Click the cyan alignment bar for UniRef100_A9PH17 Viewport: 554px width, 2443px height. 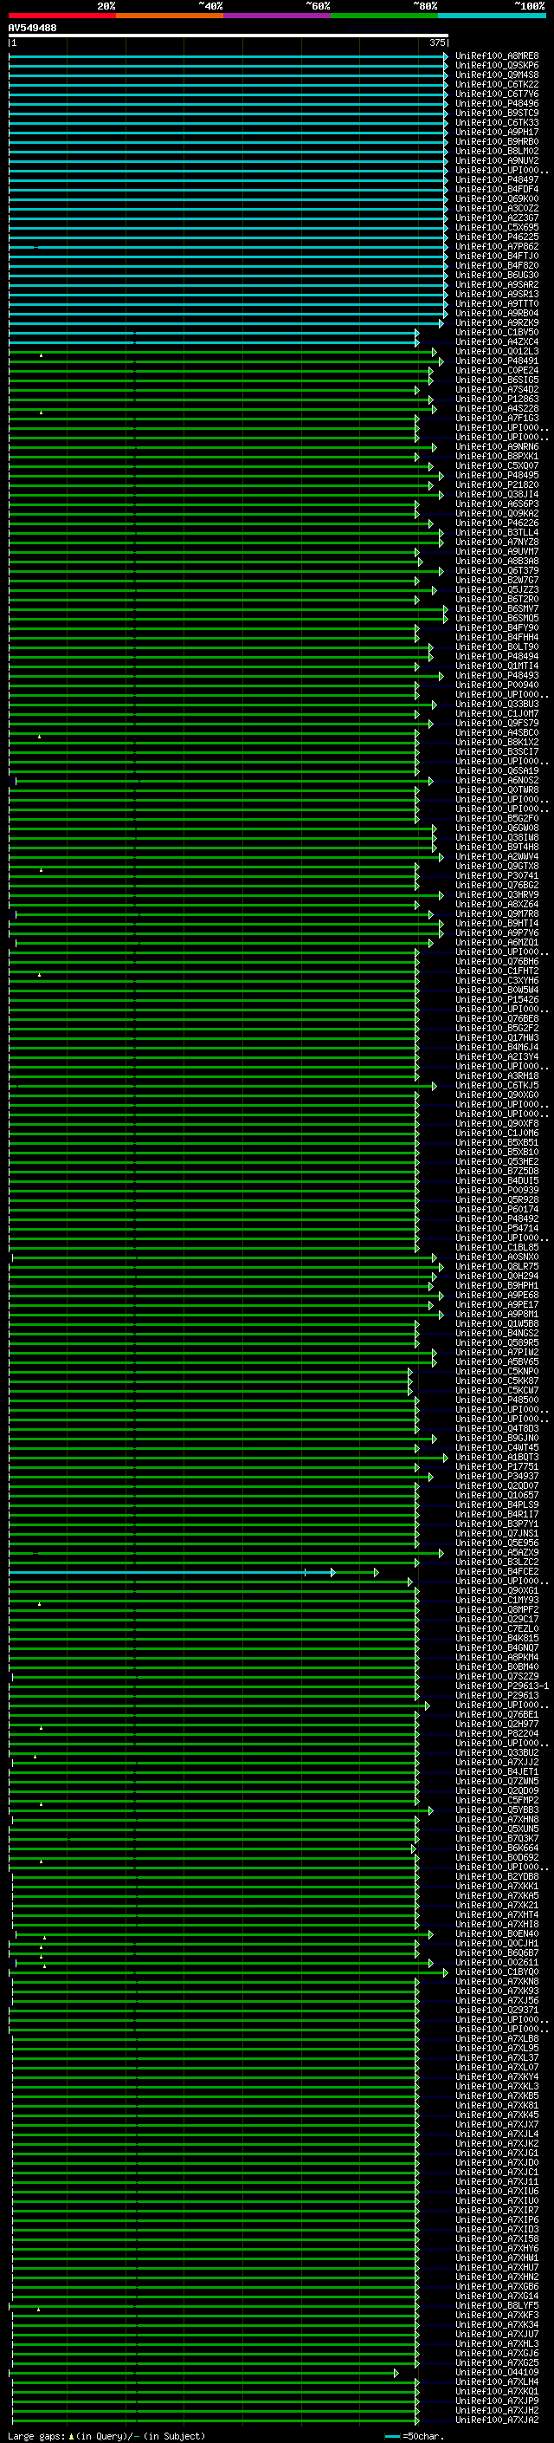tap(229, 133)
